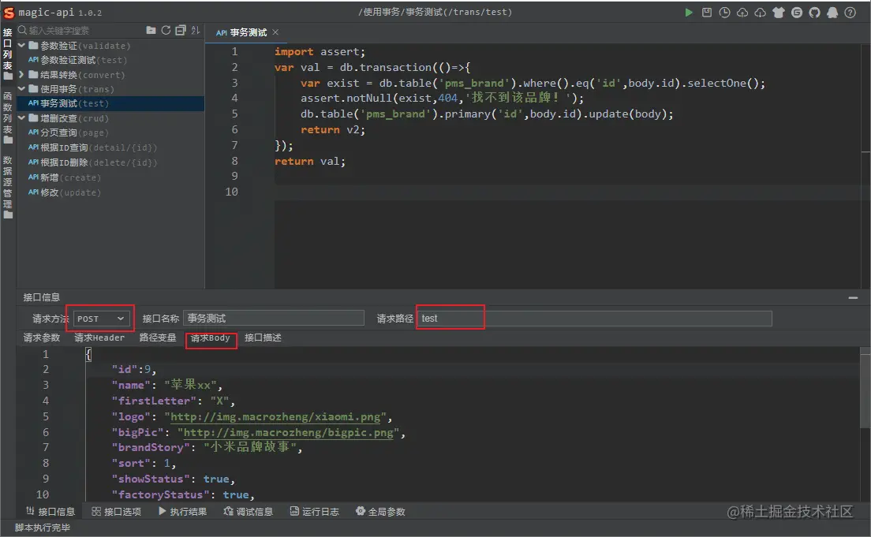The image size is (871, 537).
Task: Switch to 请求Body tab
Action: (x=210, y=337)
